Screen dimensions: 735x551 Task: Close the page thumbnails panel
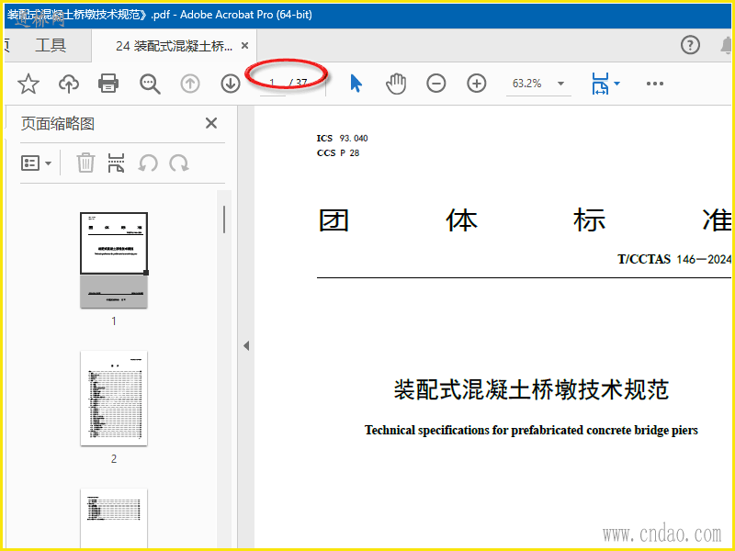point(211,123)
